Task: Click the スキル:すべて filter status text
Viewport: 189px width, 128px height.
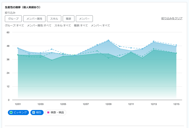Action: point(63,26)
